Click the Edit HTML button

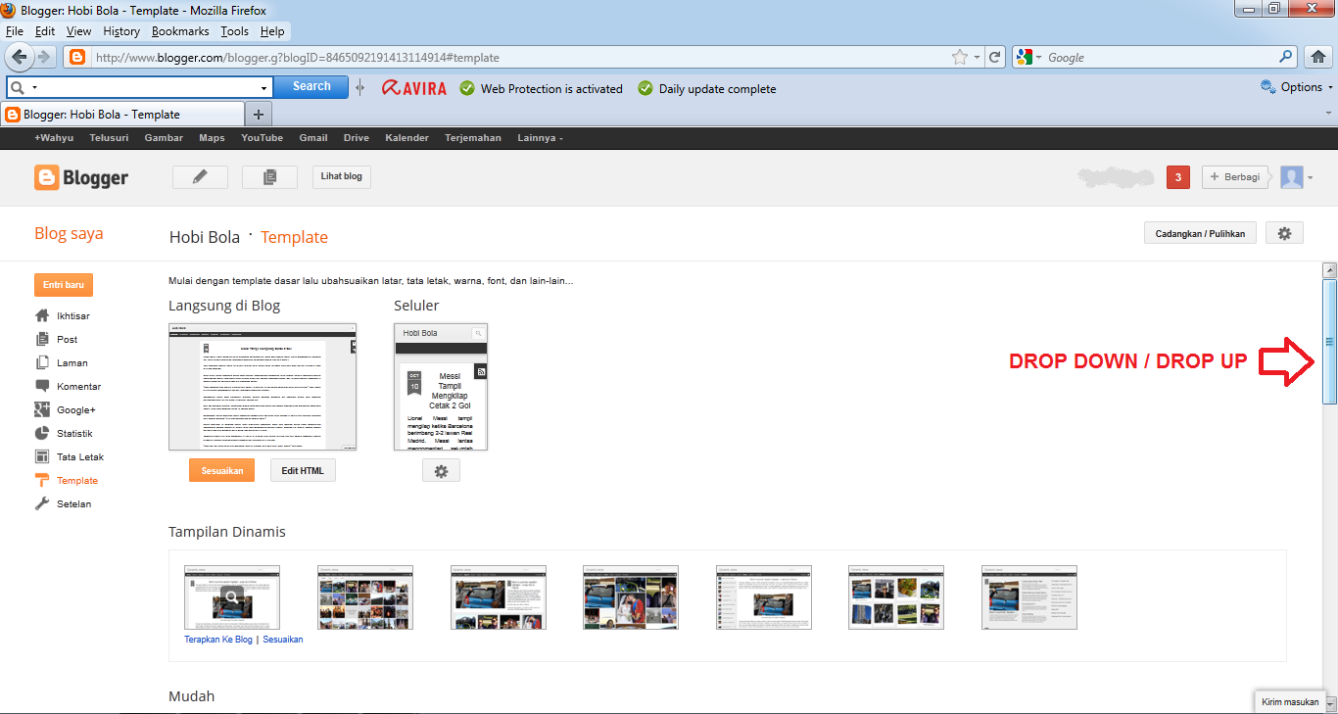[303, 471]
